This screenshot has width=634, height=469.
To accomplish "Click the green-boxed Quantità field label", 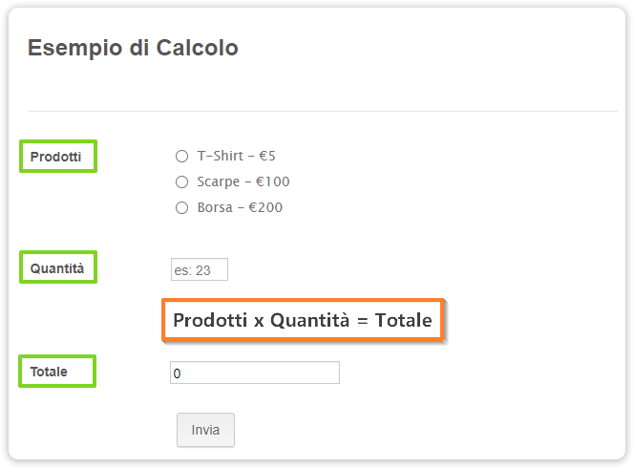I will coord(57,268).
